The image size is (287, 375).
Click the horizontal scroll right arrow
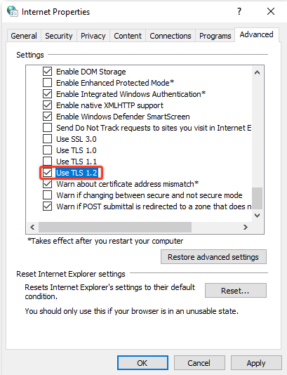(x=246, y=227)
